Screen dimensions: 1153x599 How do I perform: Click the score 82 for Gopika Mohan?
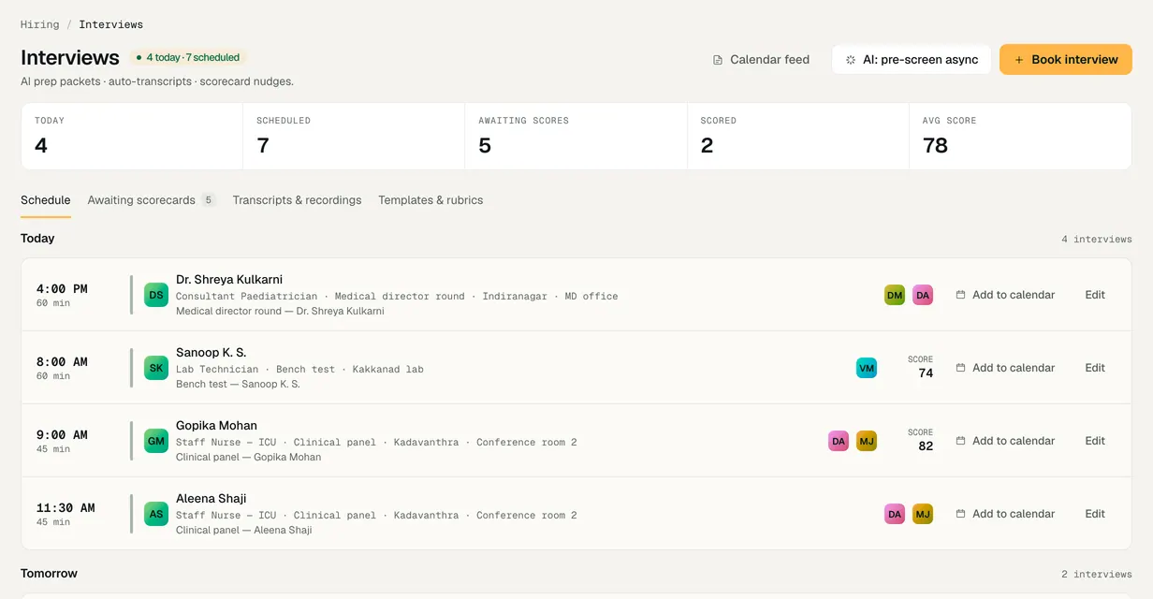point(926,446)
